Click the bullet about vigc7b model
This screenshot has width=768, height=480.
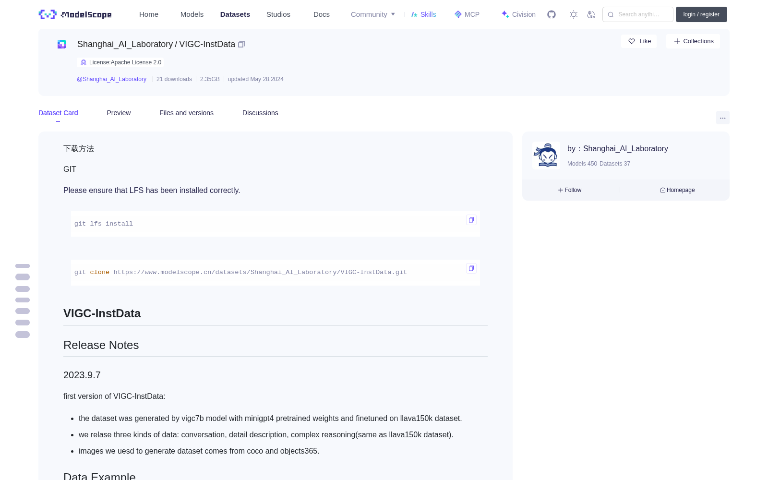(270, 419)
